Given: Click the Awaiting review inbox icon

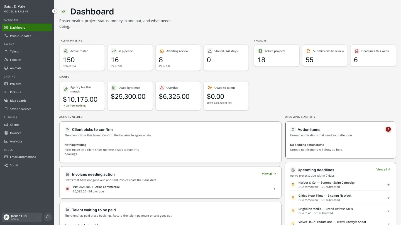Looking at the screenshot, I should point(162,51).
